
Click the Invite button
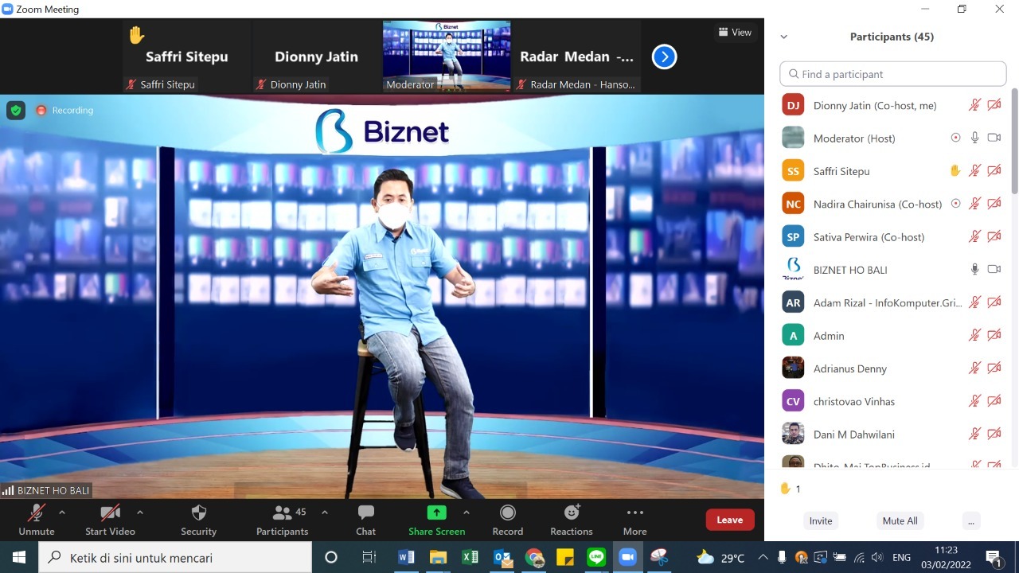coord(821,520)
